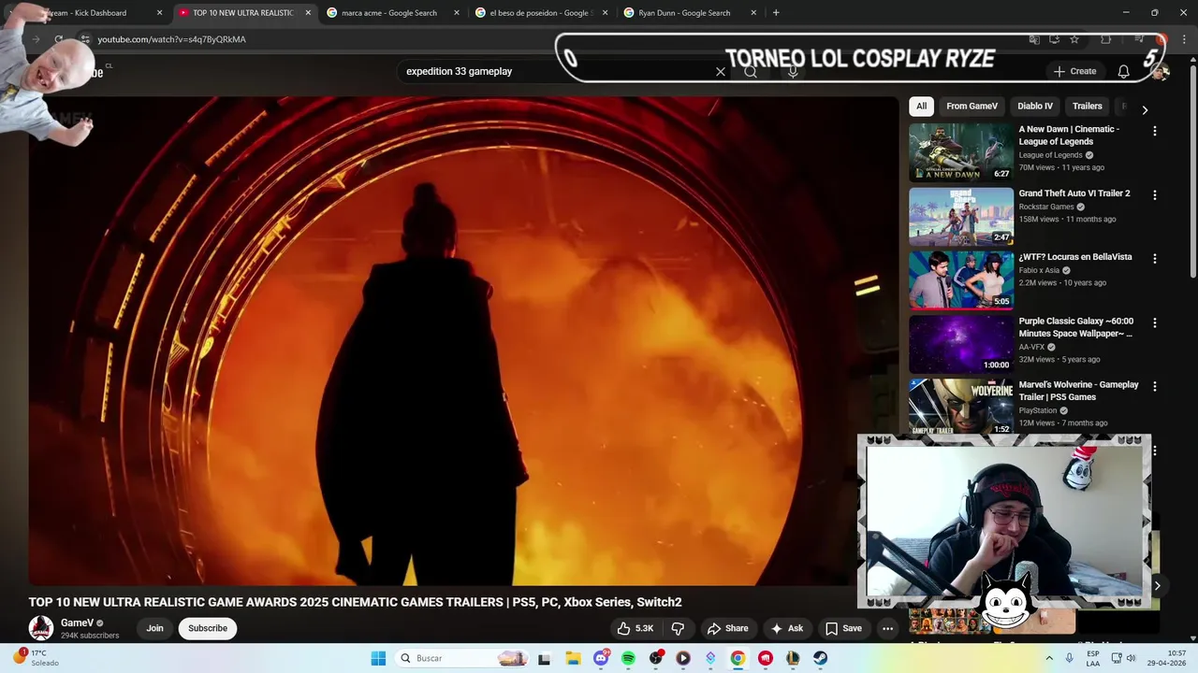Open League of Legends taskbar icon
This screenshot has height=673, width=1198.
[x=793, y=658]
